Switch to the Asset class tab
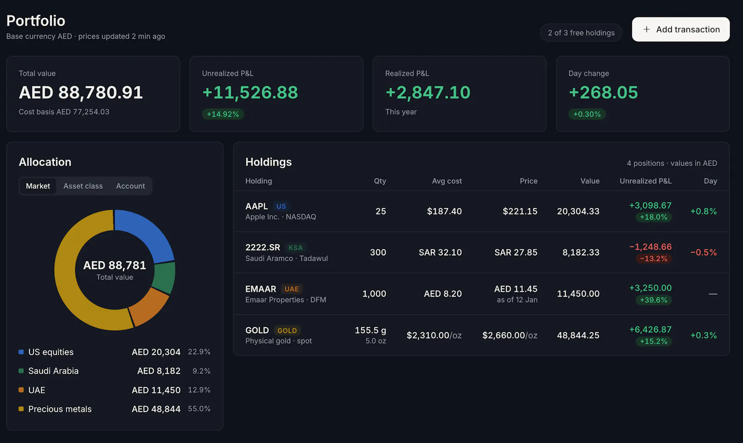Image resolution: width=743 pixels, height=443 pixels. [83, 186]
